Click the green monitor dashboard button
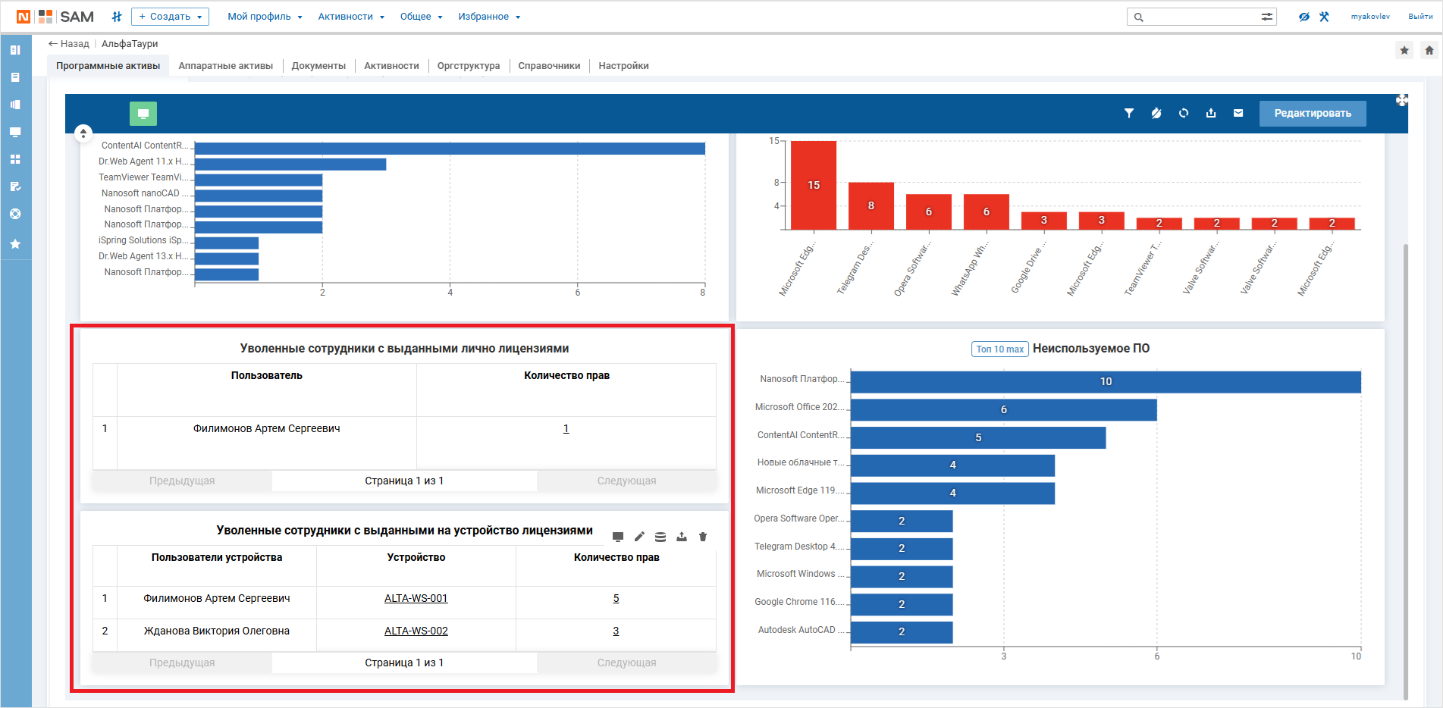The height and width of the screenshot is (708, 1443). [x=143, y=114]
